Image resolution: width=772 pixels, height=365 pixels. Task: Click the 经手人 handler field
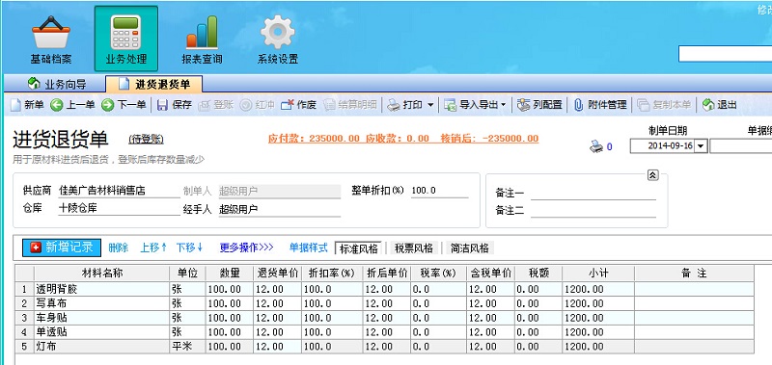pos(279,210)
